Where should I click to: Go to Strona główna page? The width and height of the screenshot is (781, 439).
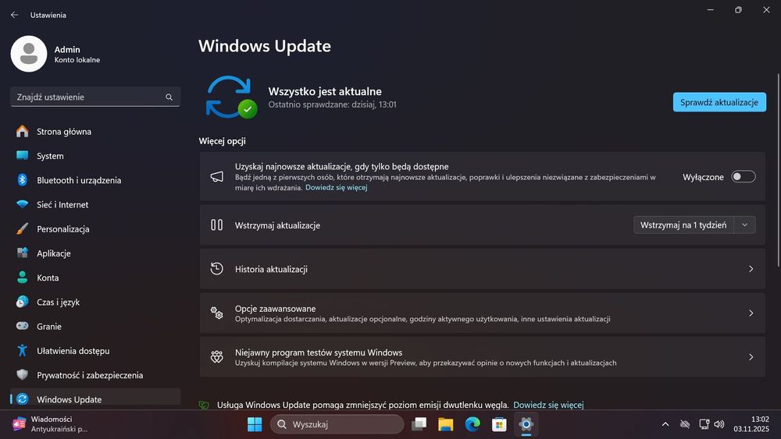click(x=95, y=131)
